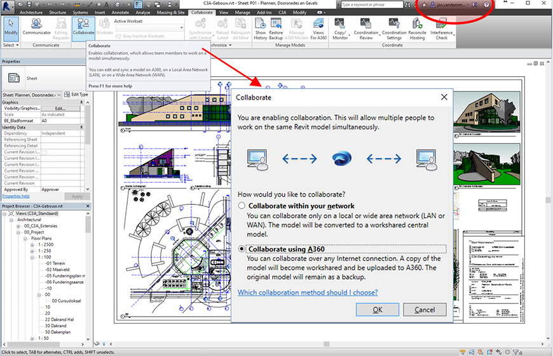Click the filter icon in status bar
This screenshot has height=356, width=553.
(516, 352)
